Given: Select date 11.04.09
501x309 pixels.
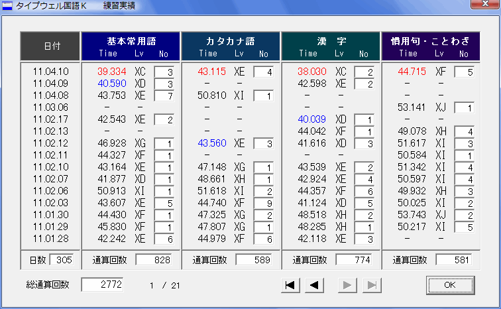Looking at the screenshot, I should 50,84.
